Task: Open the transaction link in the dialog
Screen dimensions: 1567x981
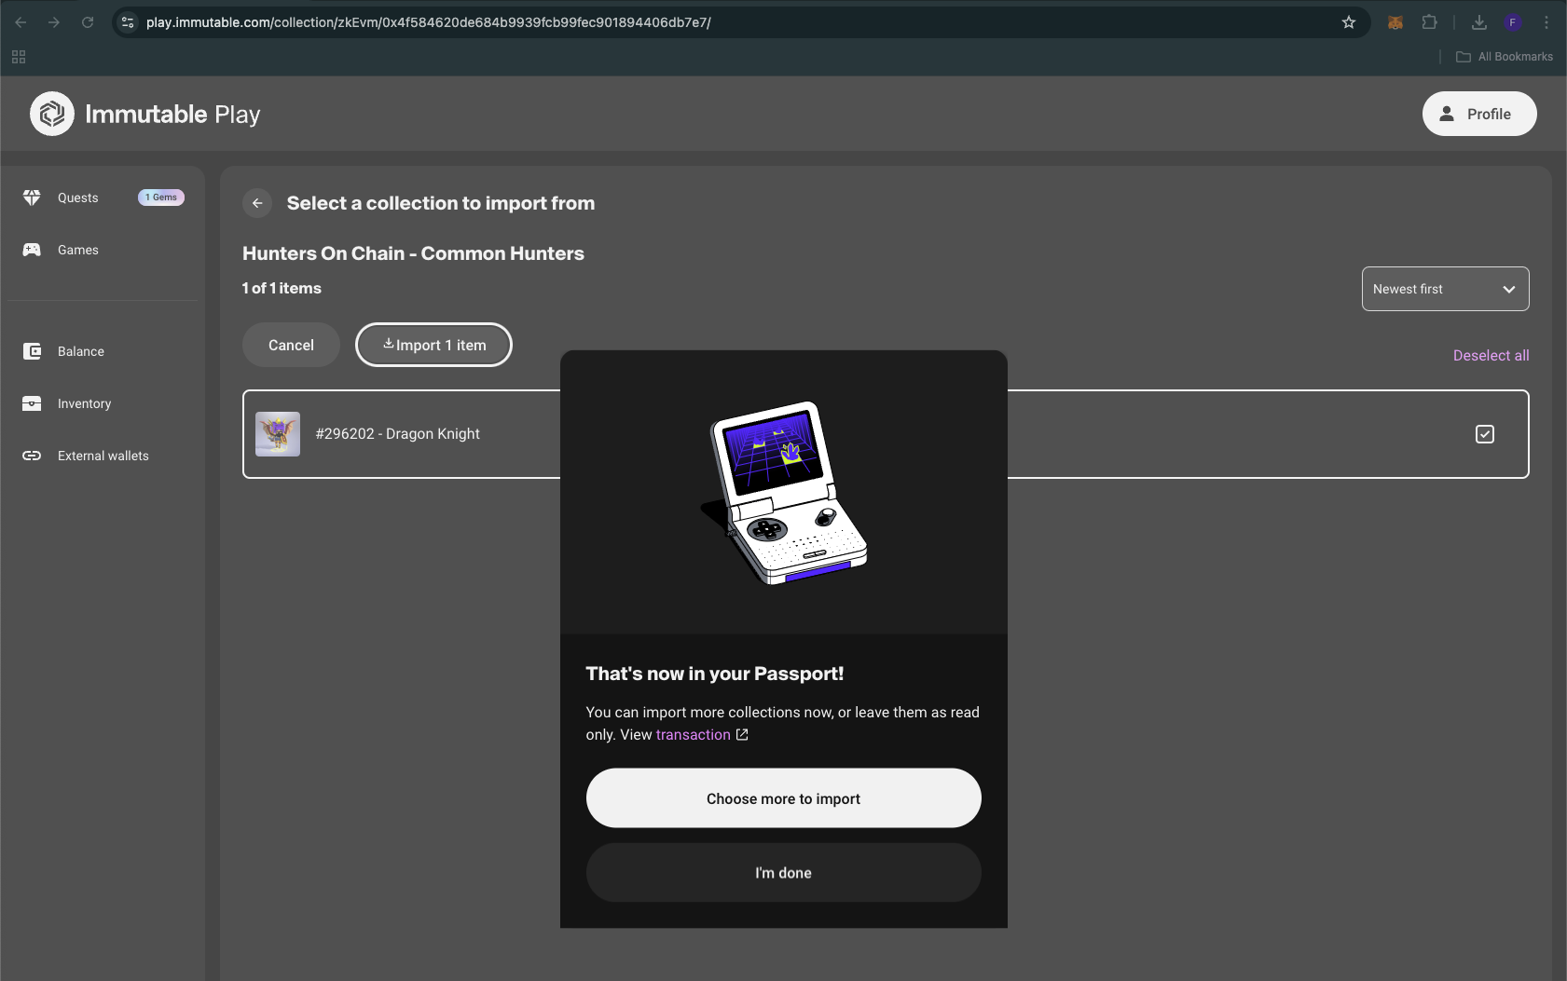Action: pyautogui.click(x=693, y=734)
